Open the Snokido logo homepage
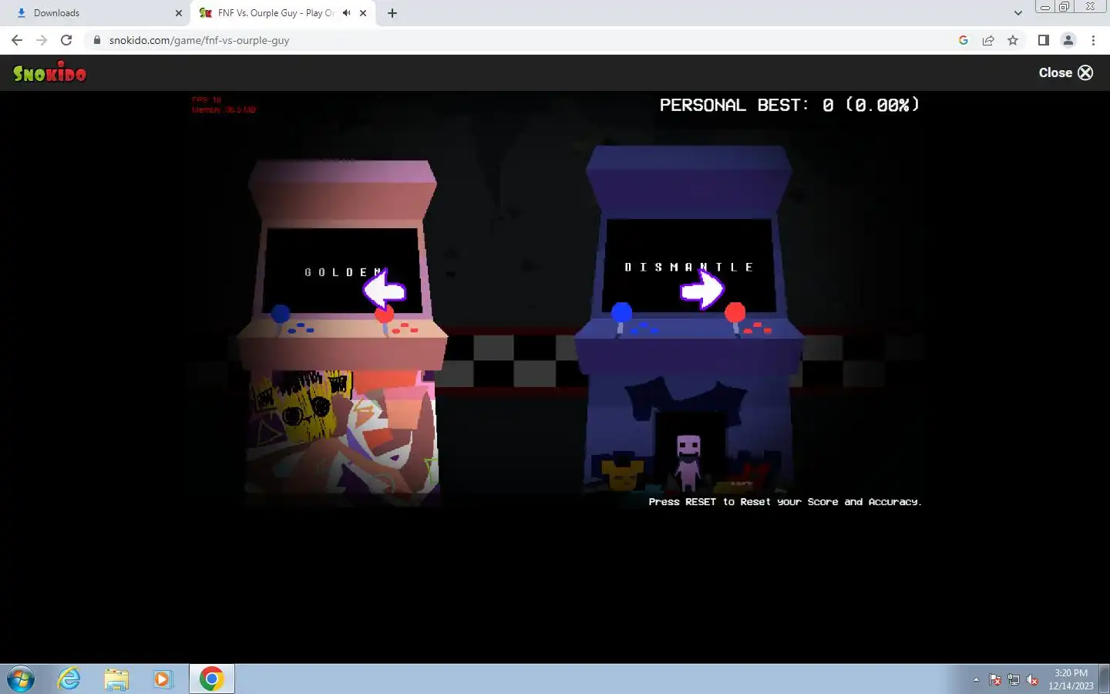 pos(50,72)
